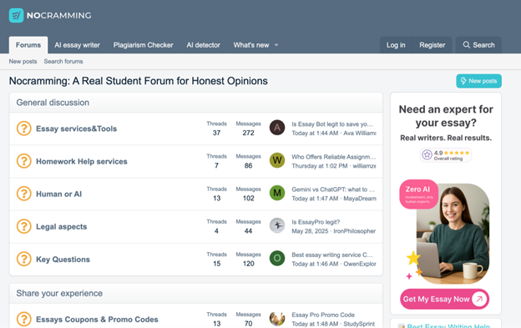Open Key Questions forum
The image size is (521, 328).
63,260
